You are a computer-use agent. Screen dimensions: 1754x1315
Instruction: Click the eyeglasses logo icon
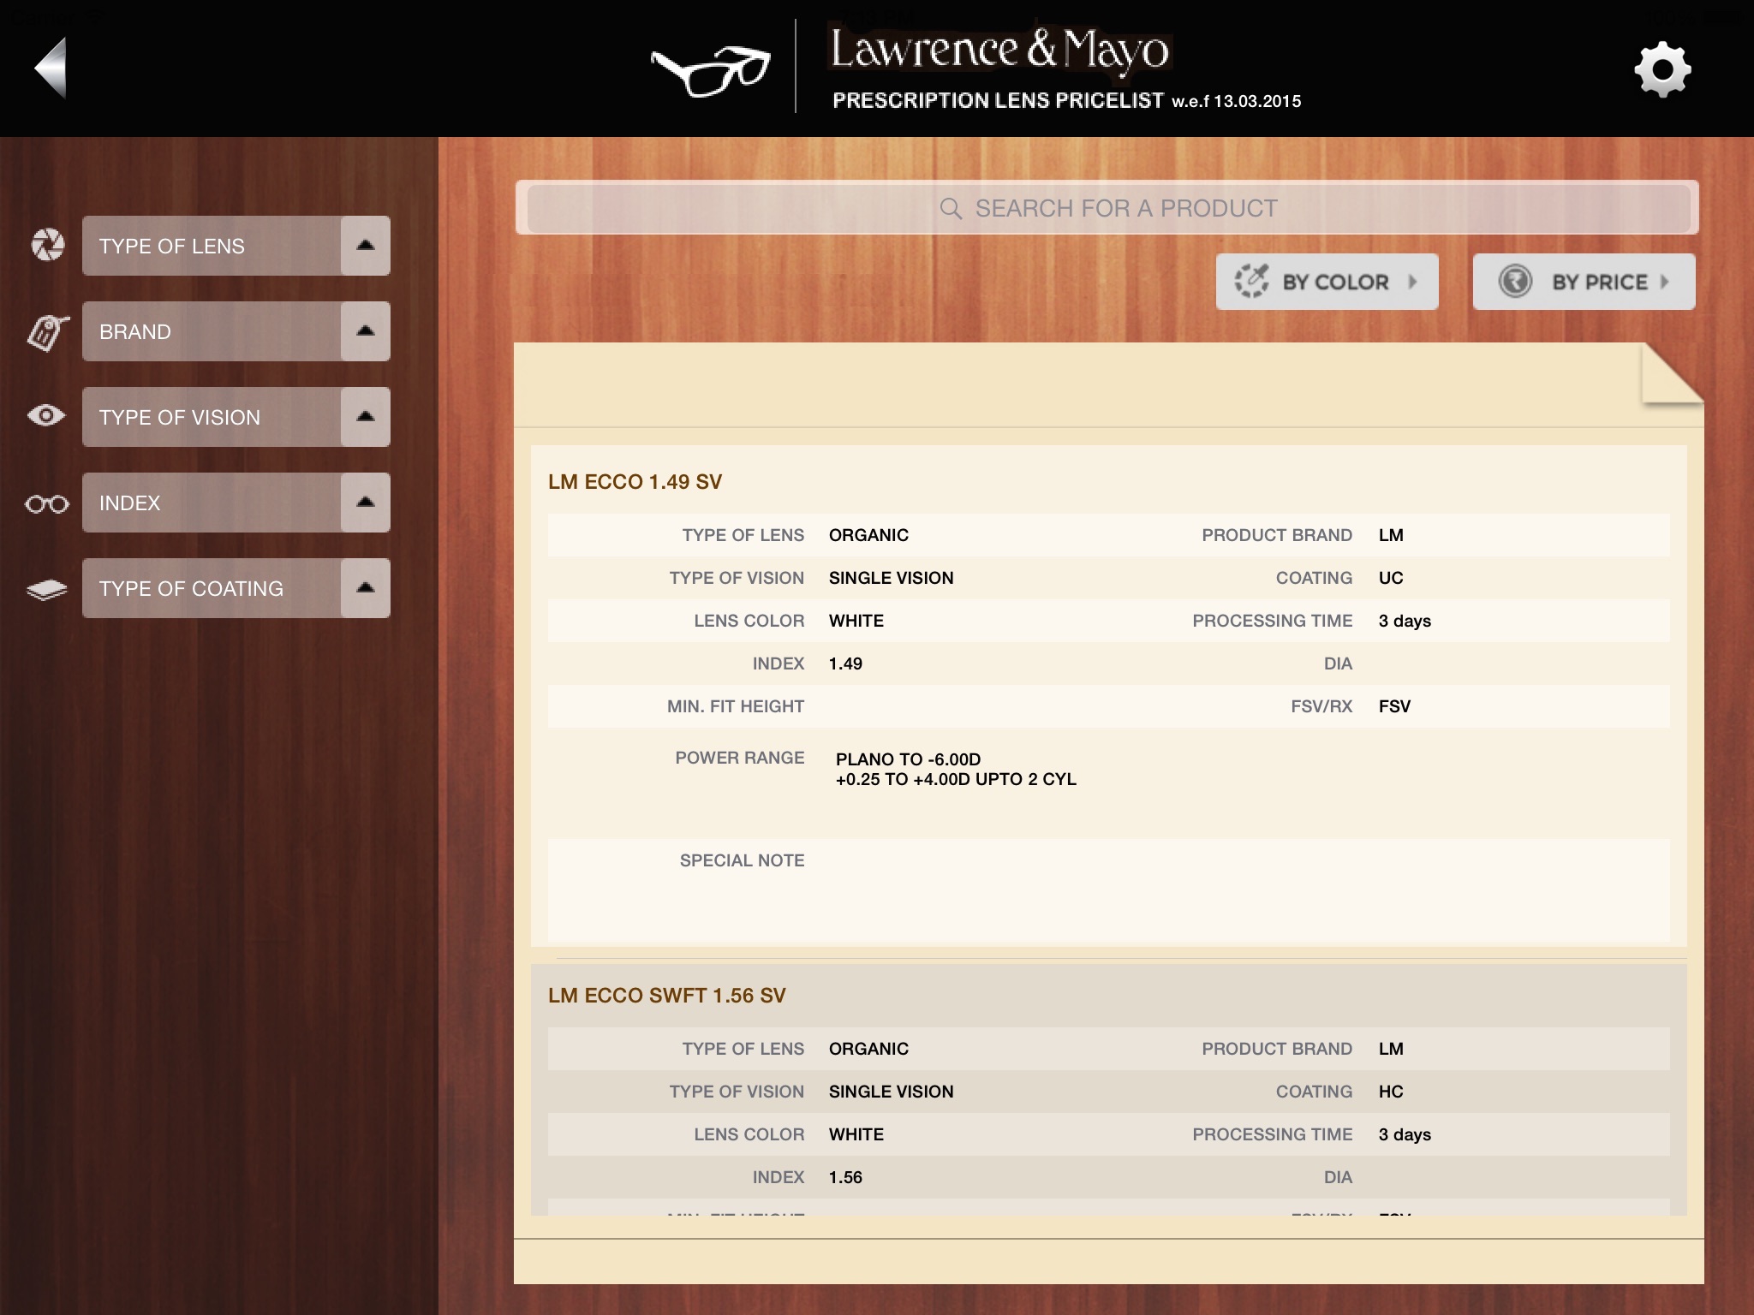coord(710,71)
